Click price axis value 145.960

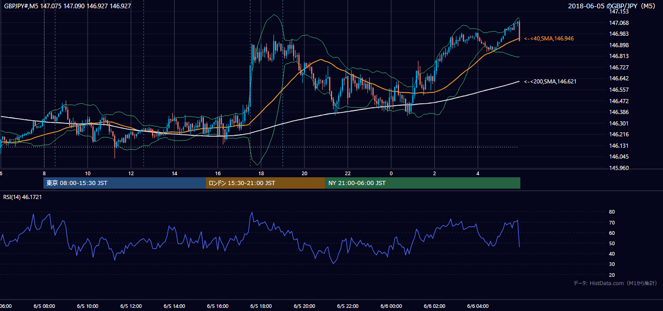tap(619, 168)
